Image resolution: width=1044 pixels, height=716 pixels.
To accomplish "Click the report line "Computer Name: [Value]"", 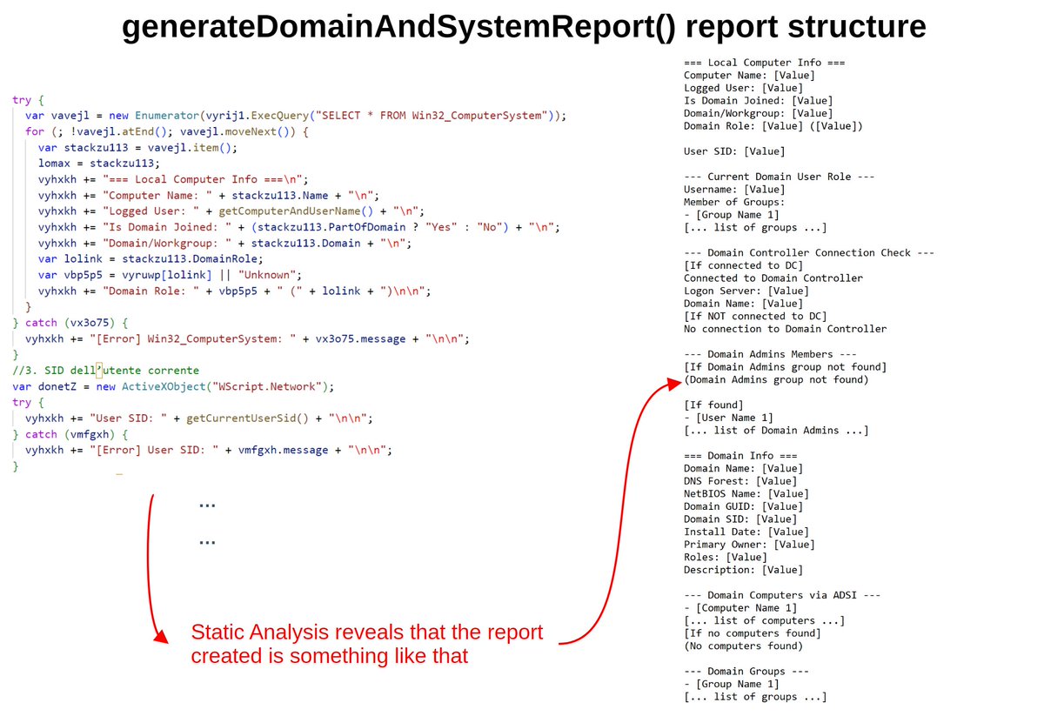I will pyautogui.click(x=749, y=76).
